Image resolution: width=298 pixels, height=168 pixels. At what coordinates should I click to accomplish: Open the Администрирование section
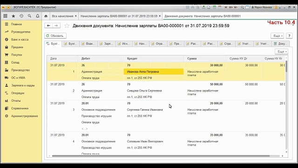(x=24, y=116)
